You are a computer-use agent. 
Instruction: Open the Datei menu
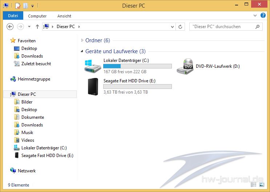(x=13, y=16)
